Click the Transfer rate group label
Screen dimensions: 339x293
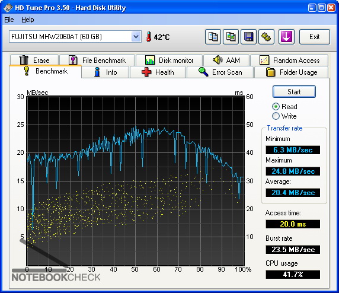click(284, 128)
